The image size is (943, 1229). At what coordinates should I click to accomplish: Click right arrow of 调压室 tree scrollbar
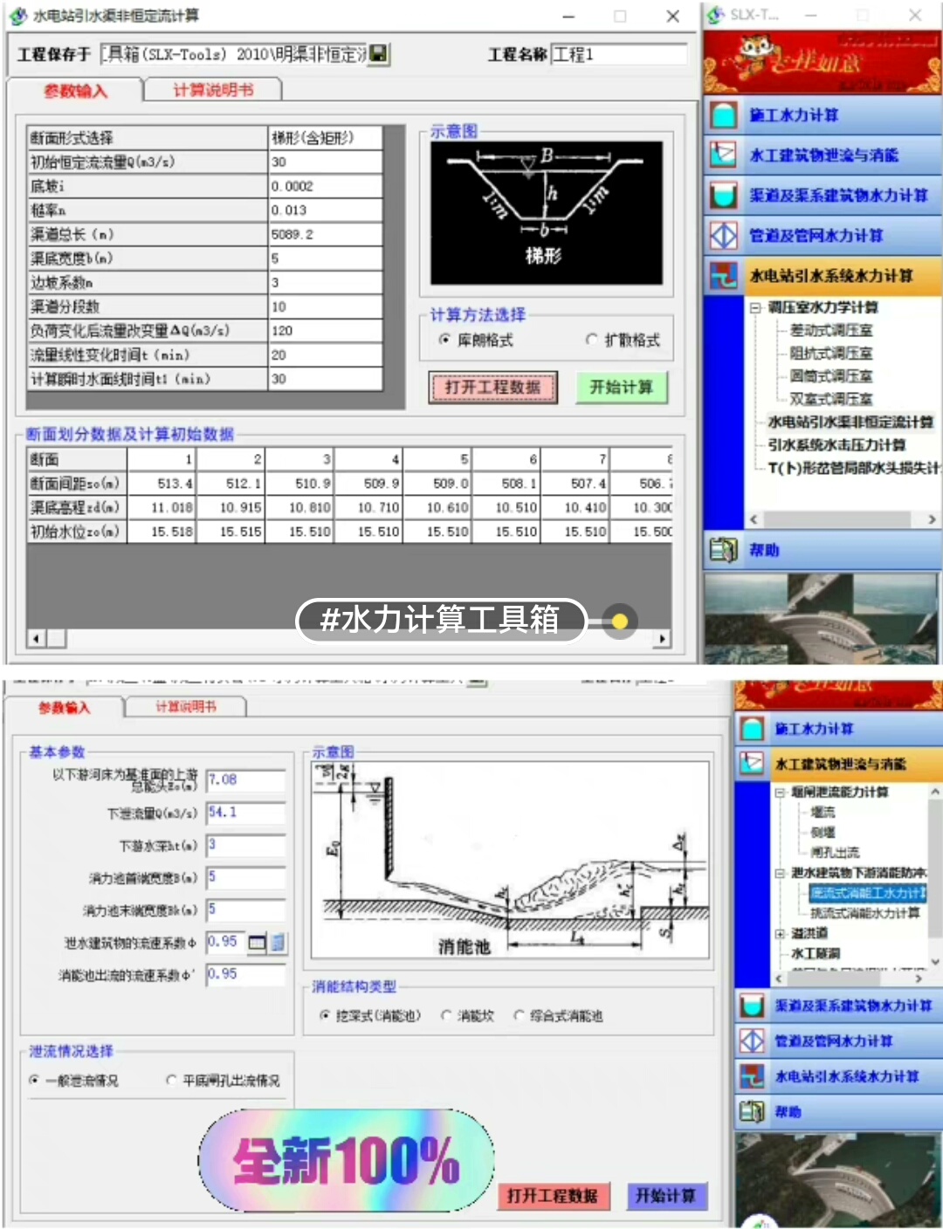click(933, 519)
